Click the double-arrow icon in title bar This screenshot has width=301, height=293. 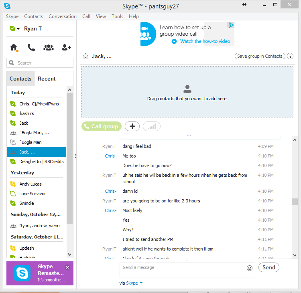point(244,4)
